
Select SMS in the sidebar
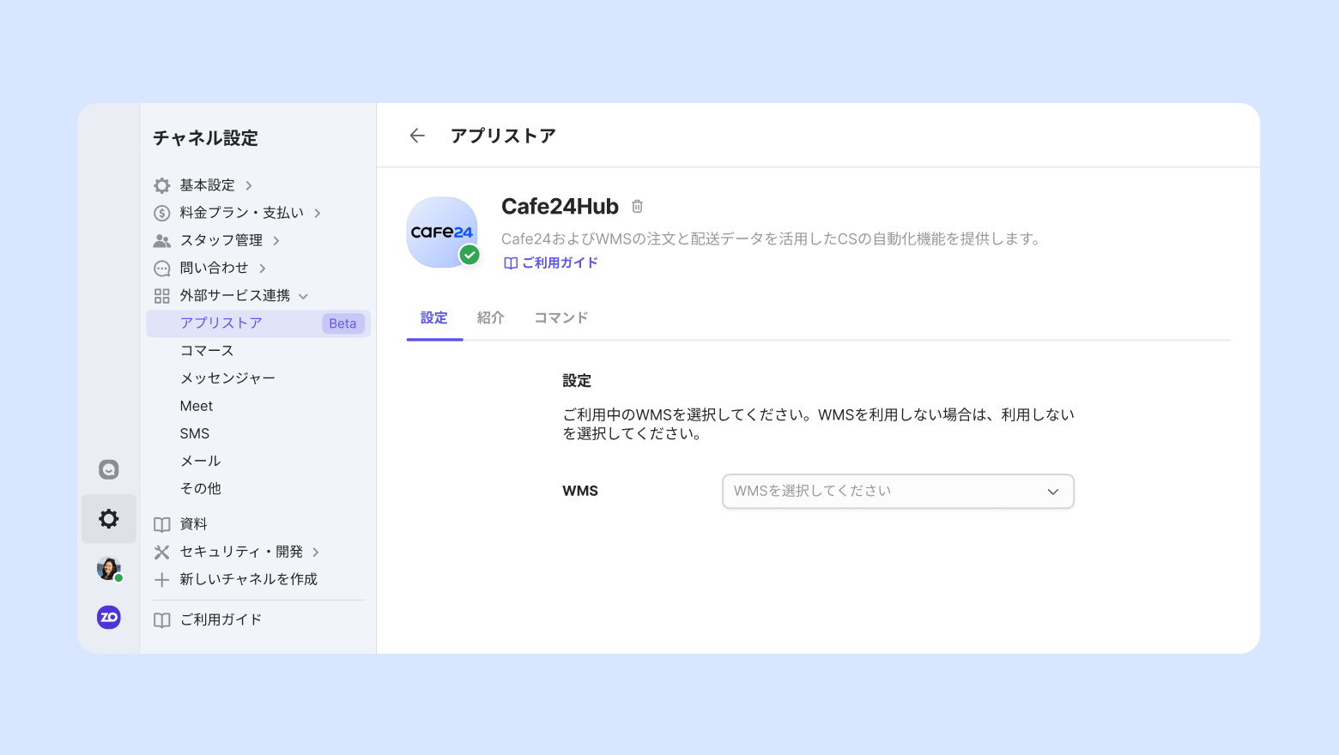[x=195, y=433]
